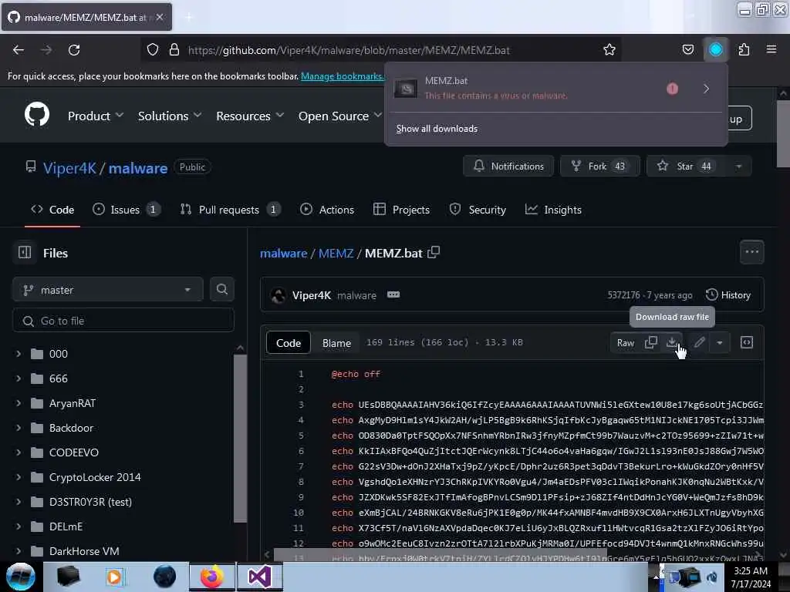Screen dimensions: 790x592
Task: Open the shield tracking protection icon
Action: click(153, 49)
